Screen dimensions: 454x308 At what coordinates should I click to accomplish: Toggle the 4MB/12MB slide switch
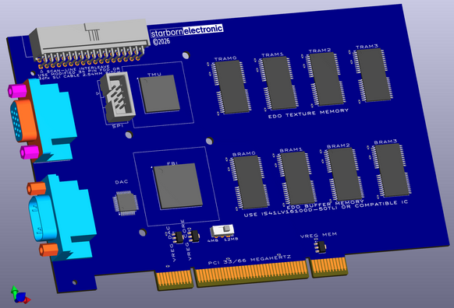[222, 230]
